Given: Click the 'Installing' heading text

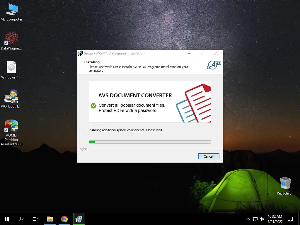Looking at the screenshot, I should click(x=92, y=62).
